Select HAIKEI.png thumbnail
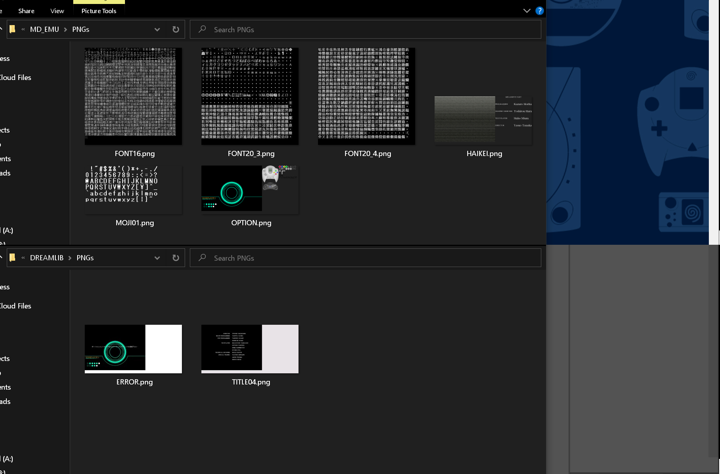720x474 pixels. click(483, 121)
